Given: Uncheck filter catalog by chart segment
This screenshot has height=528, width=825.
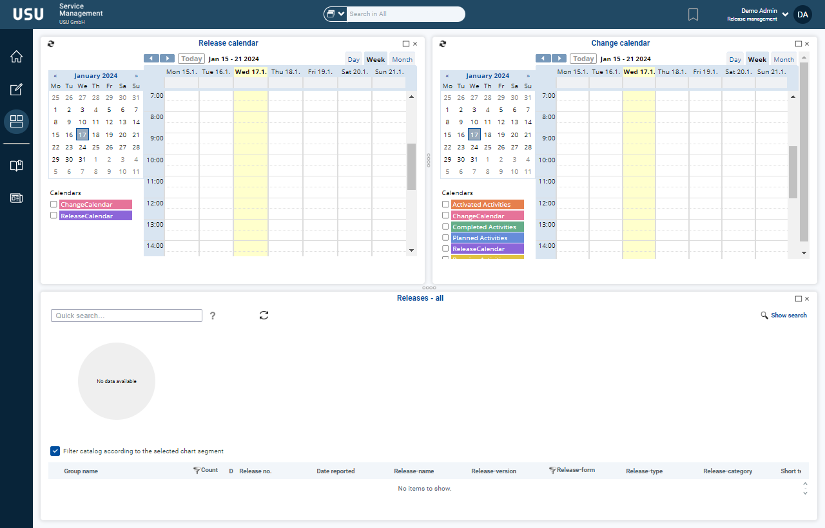Looking at the screenshot, I should point(55,451).
